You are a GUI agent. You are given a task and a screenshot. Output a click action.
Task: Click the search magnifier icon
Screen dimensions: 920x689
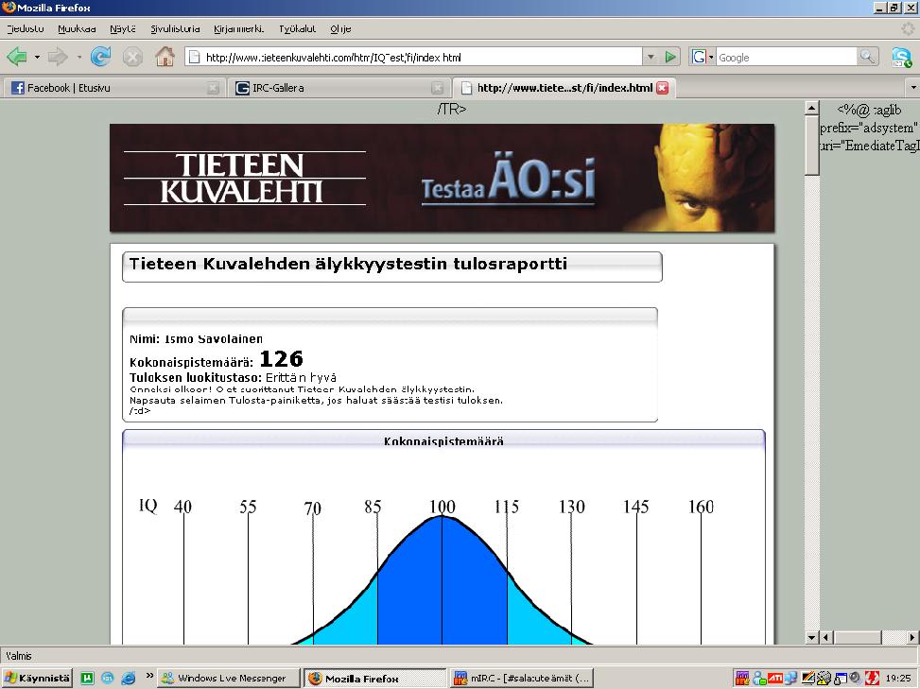[x=868, y=57]
